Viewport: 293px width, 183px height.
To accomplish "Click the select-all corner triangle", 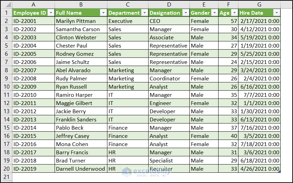I will tap(7, 5).
